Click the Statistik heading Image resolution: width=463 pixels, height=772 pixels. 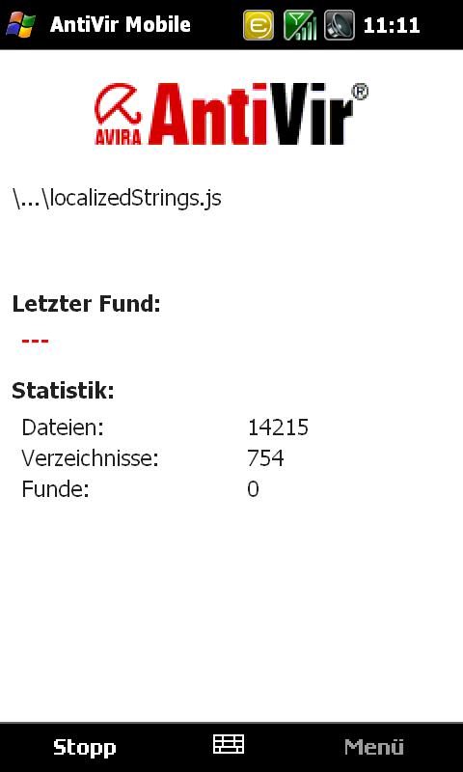(x=63, y=391)
